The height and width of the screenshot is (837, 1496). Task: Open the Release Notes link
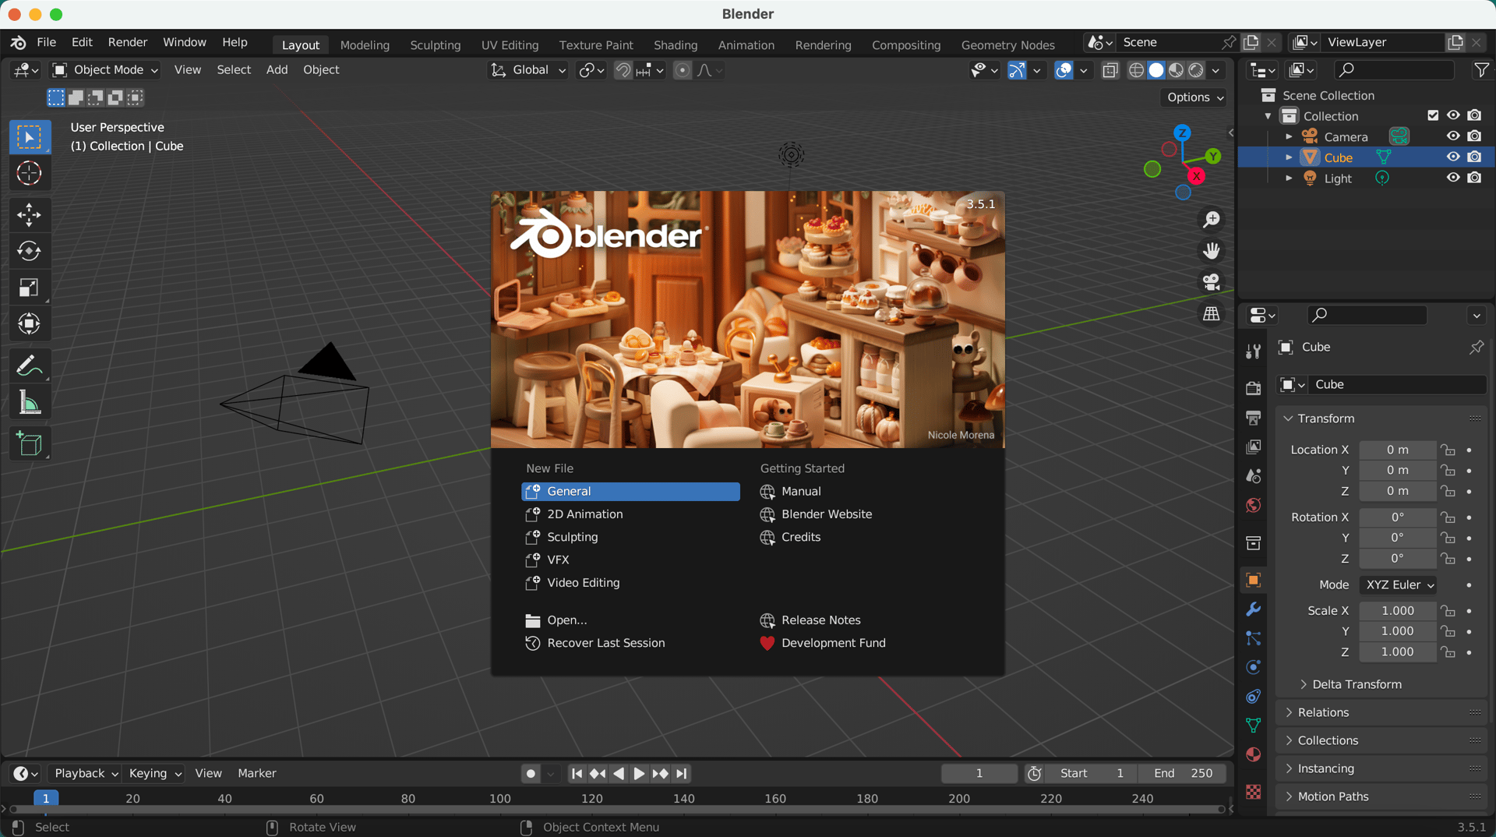[x=820, y=620]
